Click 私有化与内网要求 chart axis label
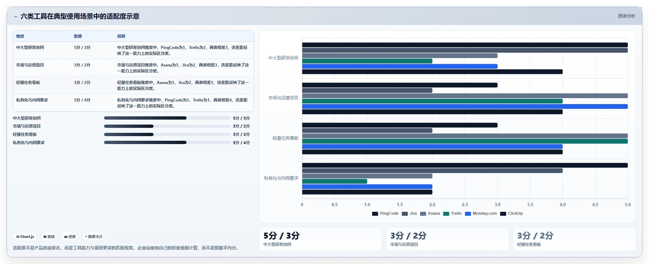The image size is (649, 264). click(x=281, y=178)
